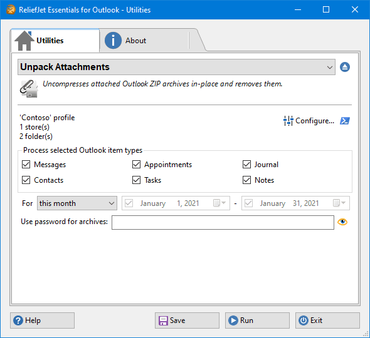370x338 pixels.
Task: Select the Utilities tab
Action: coord(55,41)
